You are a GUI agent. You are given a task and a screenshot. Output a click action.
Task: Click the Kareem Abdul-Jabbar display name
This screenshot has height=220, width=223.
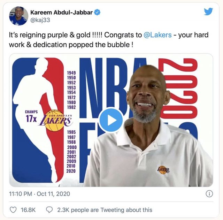point(61,13)
